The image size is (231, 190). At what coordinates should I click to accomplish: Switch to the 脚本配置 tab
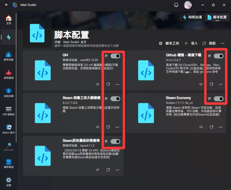[217, 17]
